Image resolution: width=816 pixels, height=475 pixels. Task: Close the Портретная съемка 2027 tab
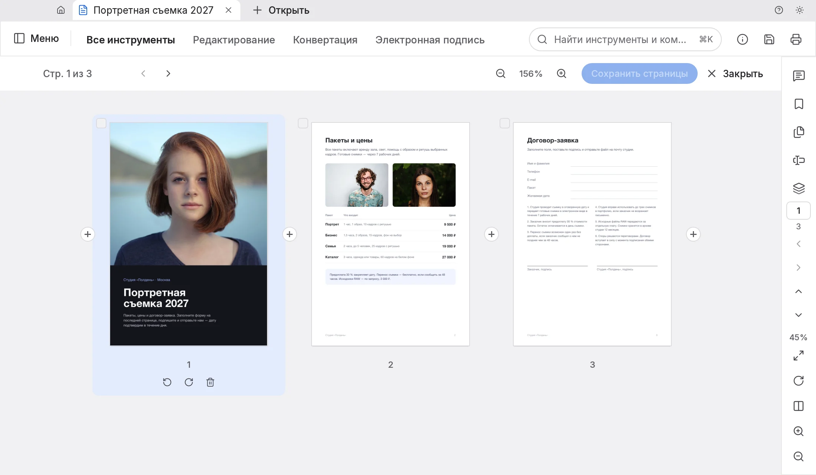pyautogui.click(x=228, y=10)
